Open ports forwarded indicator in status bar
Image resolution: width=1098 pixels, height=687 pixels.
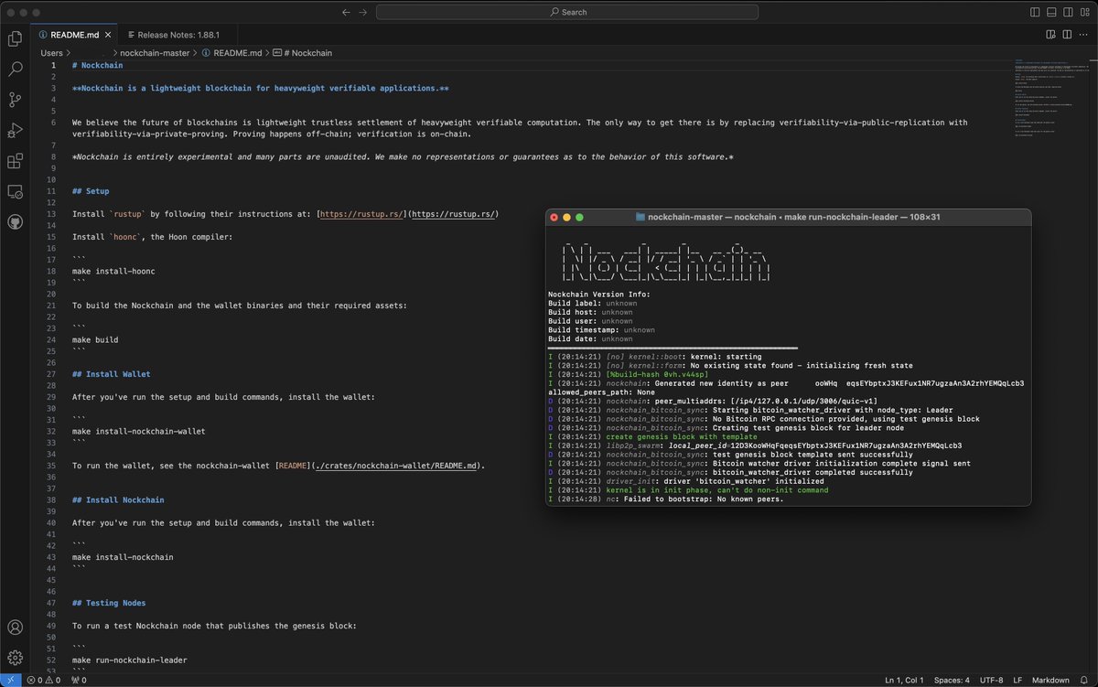point(79,680)
